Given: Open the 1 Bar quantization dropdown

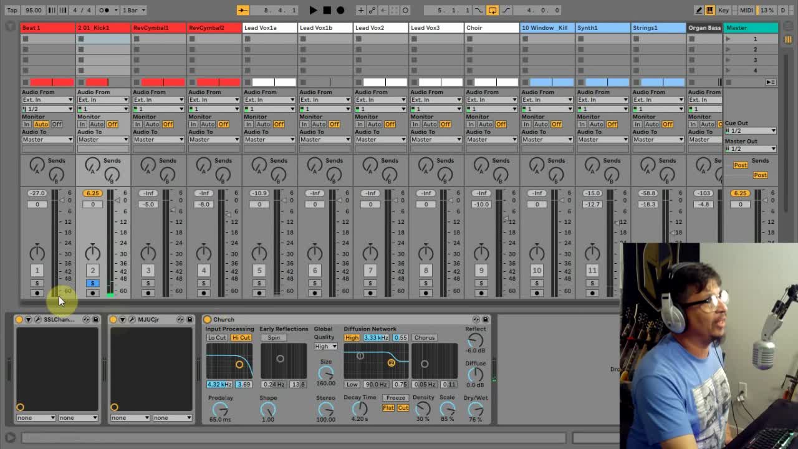Looking at the screenshot, I should pos(133,10).
